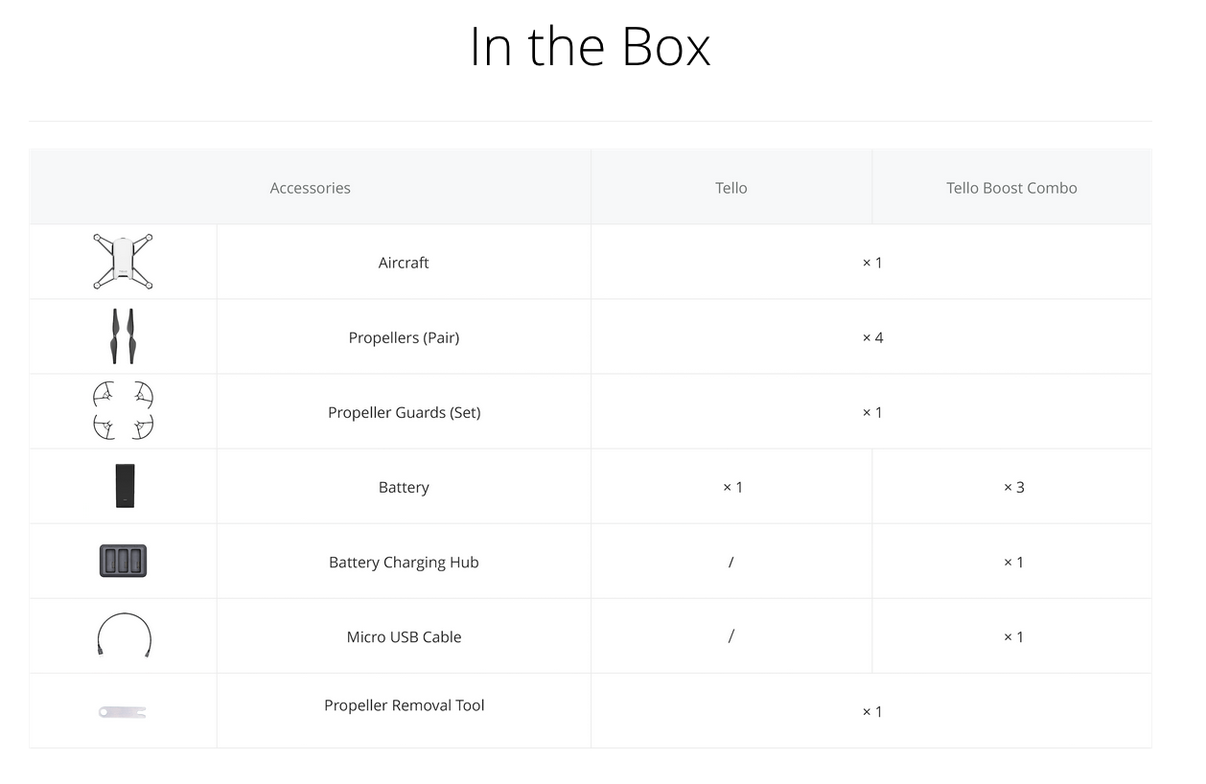This screenshot has width=1206, height=784.
Task: Select the propeller guards set image
Action: click(x=123, y=411)
